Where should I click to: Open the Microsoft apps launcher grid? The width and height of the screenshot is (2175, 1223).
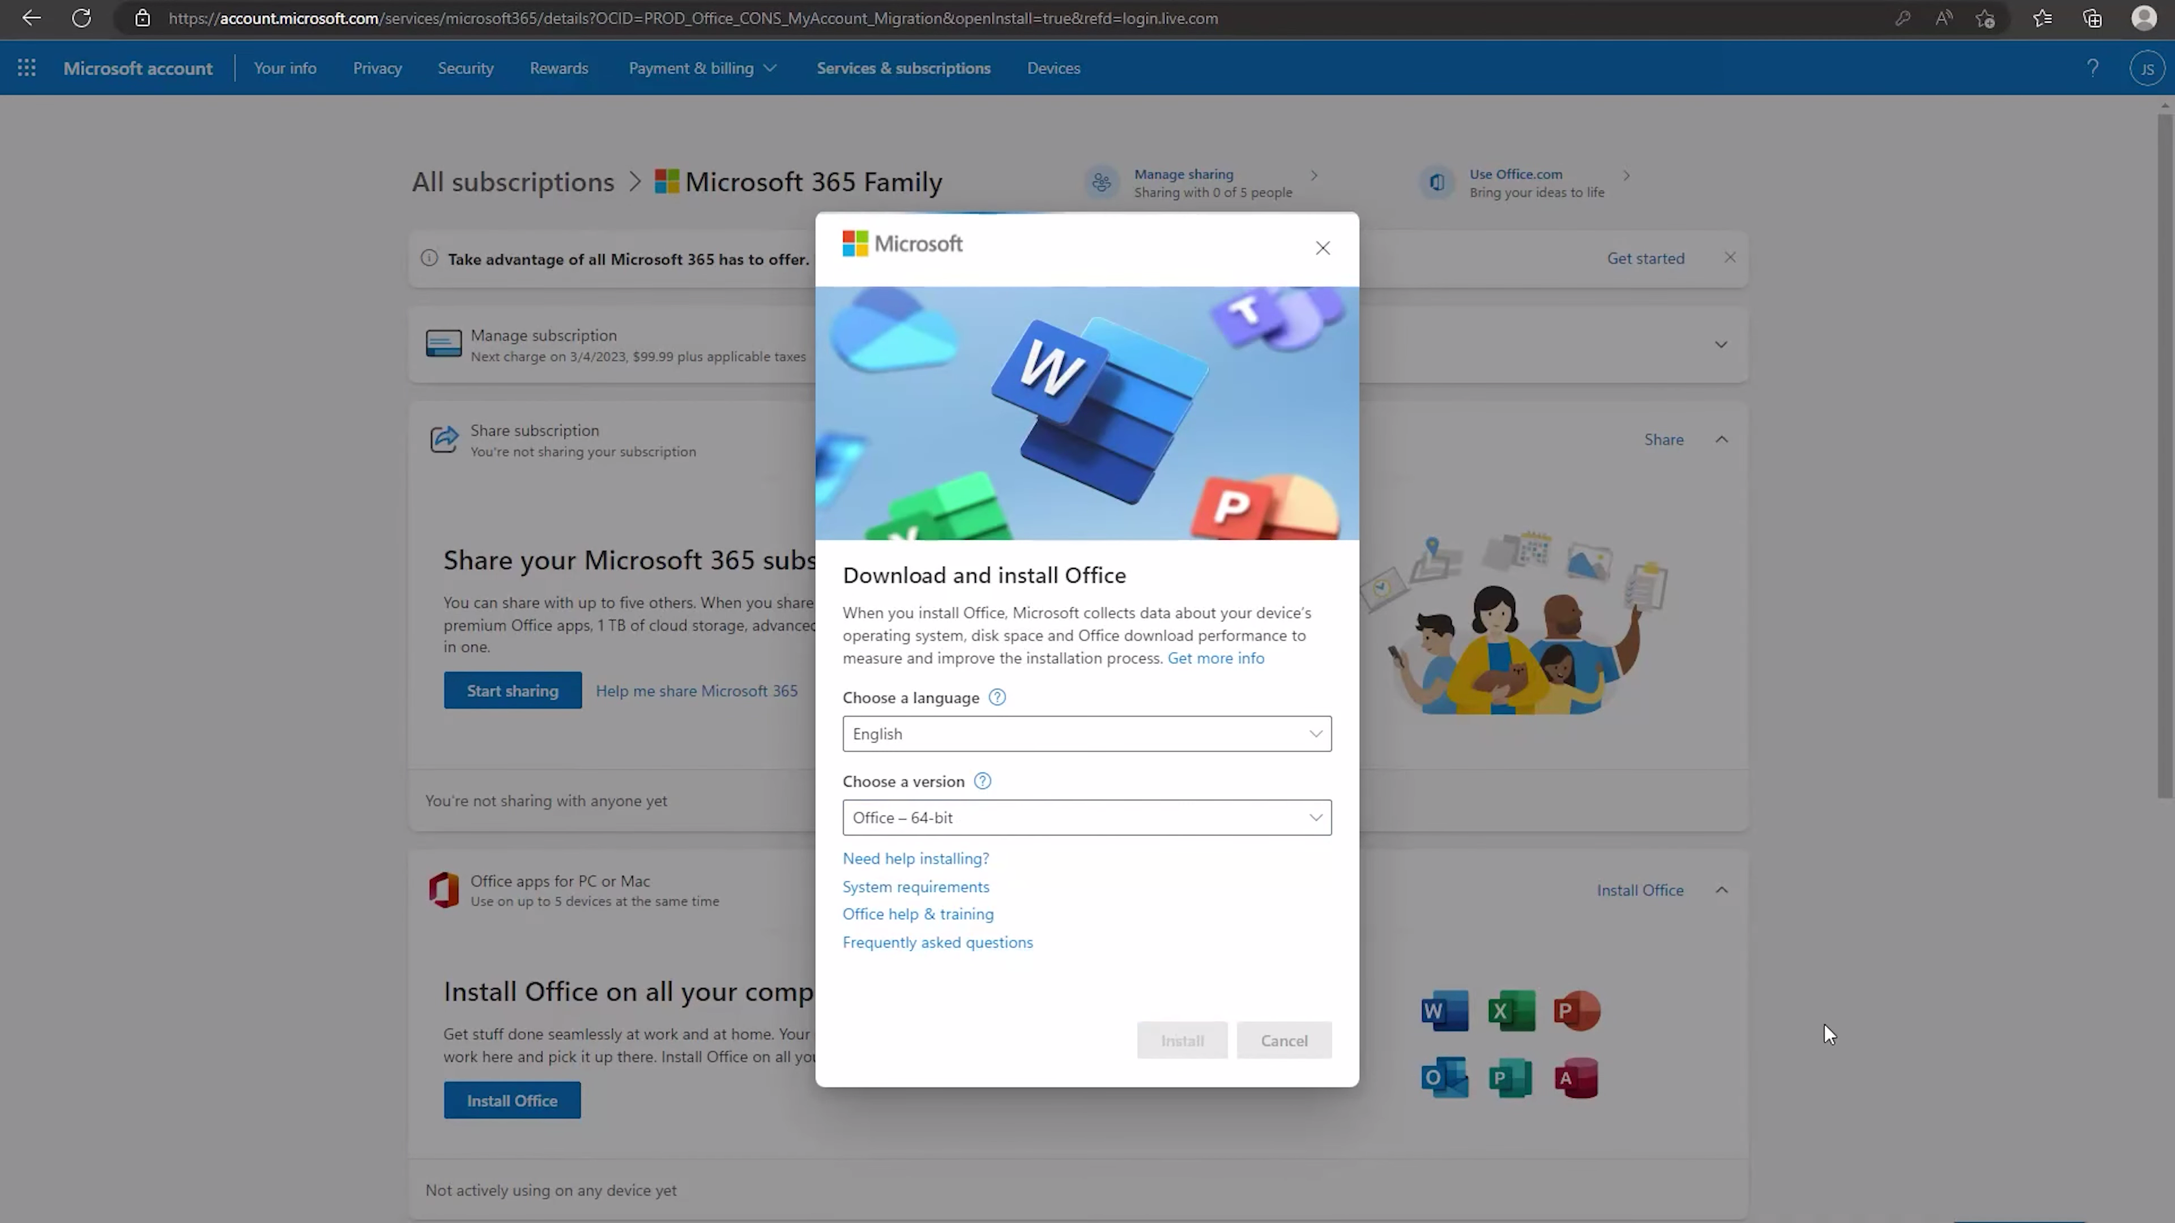pyautogui.click(x=26, y=67)
